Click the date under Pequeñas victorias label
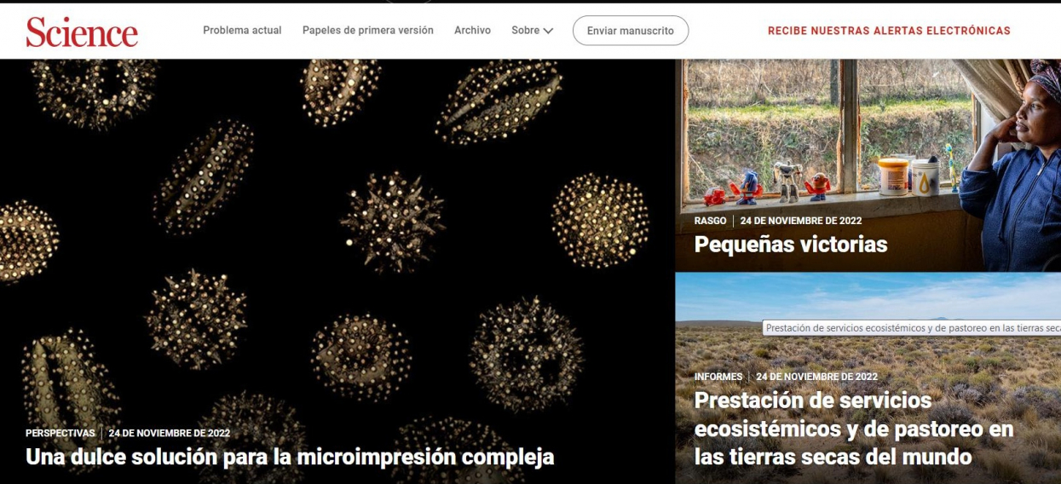1061x484 pixels. coord(801,221)
